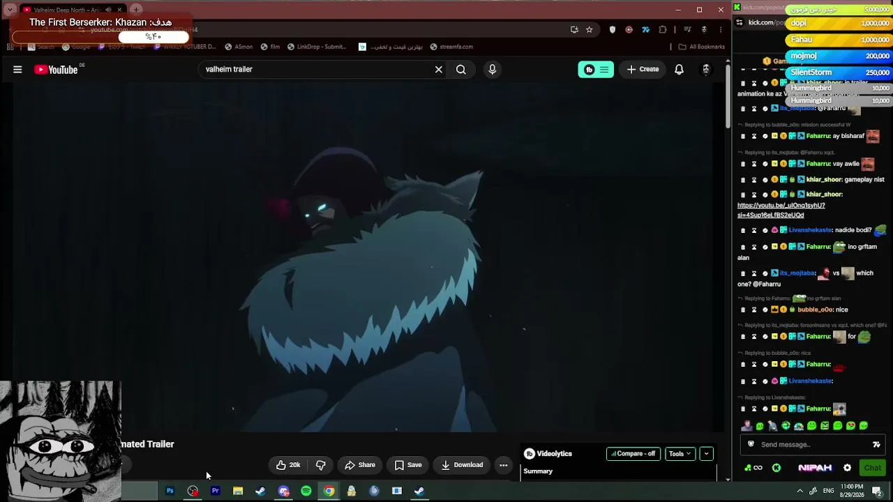893x502 pixels.
Task: Open the All Bookmarks folder
Action: pyautogui.click(x=702, y=47)
